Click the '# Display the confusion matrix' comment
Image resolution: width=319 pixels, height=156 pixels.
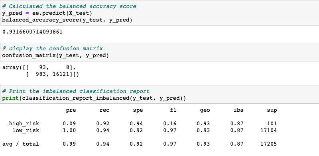pos(53,49)
